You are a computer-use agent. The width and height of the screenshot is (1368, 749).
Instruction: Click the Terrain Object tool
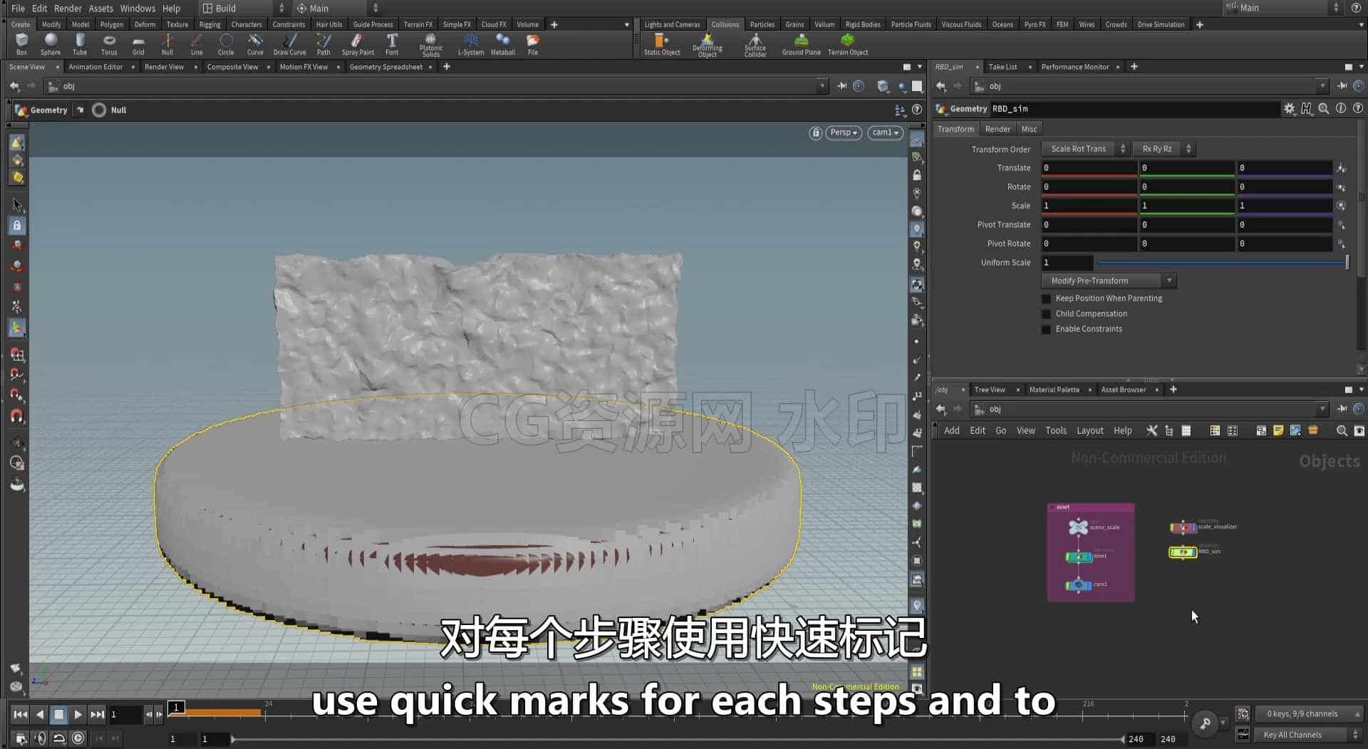click(848, 44)
